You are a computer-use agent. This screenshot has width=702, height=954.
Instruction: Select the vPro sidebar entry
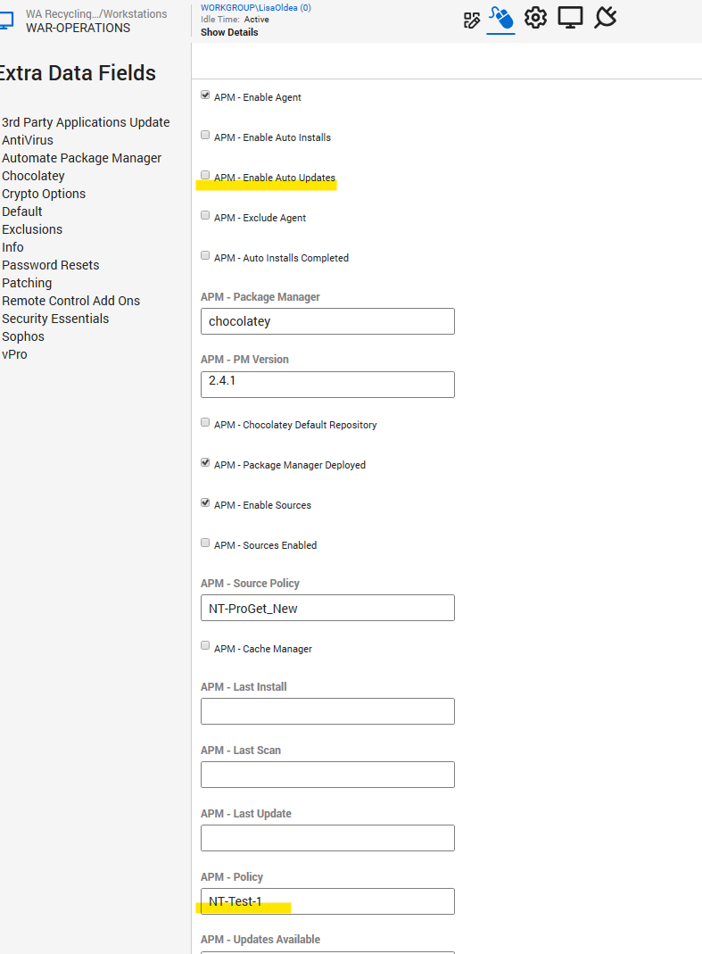(14, 354)
